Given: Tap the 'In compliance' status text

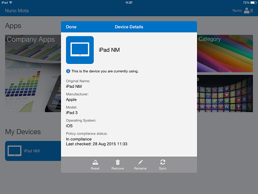Looking at the screenshot, I should coord(79,139).
